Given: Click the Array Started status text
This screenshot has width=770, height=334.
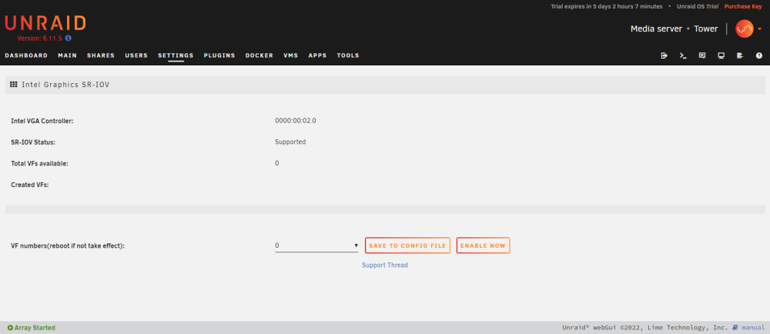Looking at the screenshot, I should [35, 328].
